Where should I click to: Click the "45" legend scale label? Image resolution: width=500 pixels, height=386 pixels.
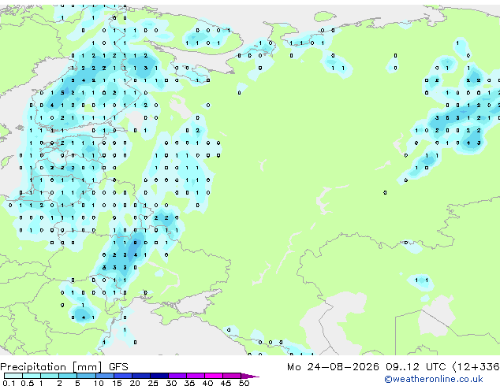pyautogui.click(x=226, y=383)
